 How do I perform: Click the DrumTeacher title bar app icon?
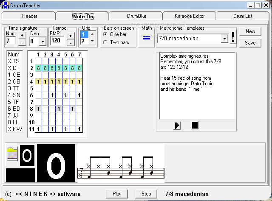tap(5, 5)
